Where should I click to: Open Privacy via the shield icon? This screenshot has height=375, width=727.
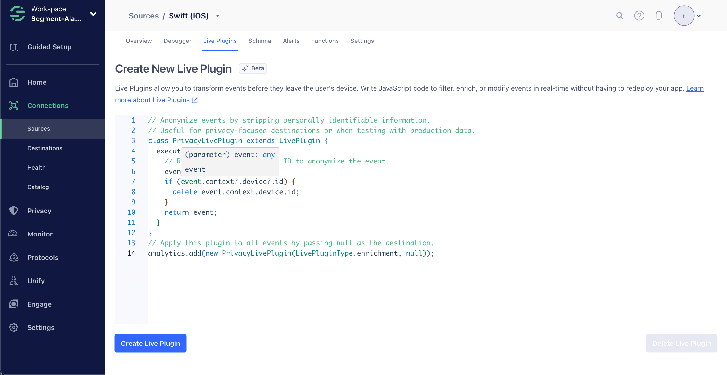pos(14,211)
